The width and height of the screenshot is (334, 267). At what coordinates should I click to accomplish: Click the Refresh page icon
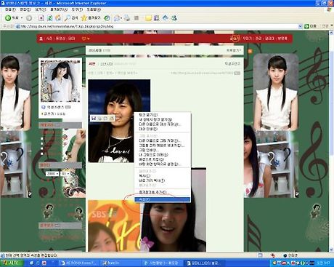tap(50, 18)
